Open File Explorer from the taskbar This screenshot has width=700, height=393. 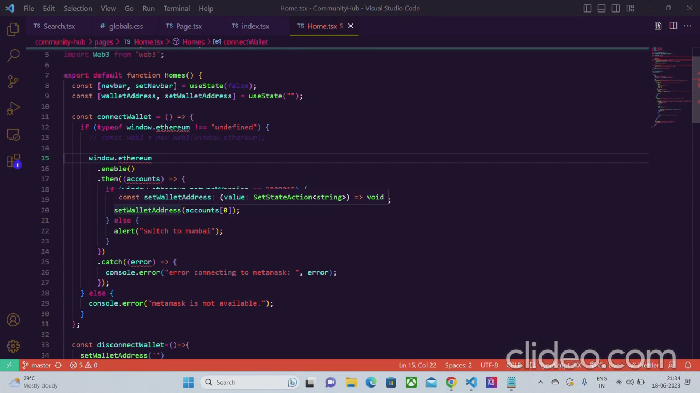tap(351, 382)
